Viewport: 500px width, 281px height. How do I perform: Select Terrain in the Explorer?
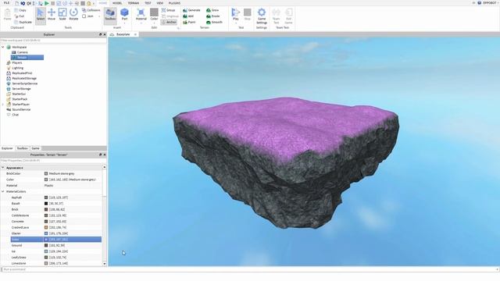27,57
